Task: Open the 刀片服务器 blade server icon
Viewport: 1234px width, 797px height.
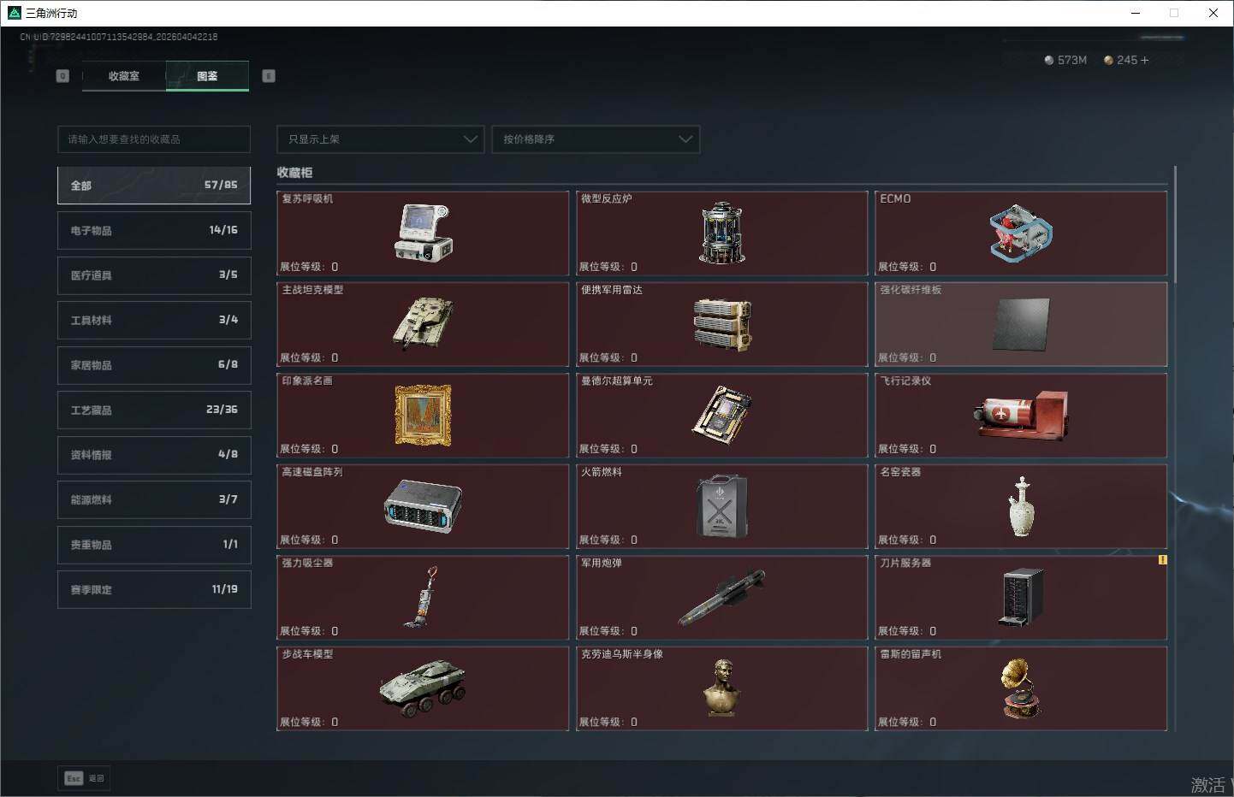Action: [1021, 597]
